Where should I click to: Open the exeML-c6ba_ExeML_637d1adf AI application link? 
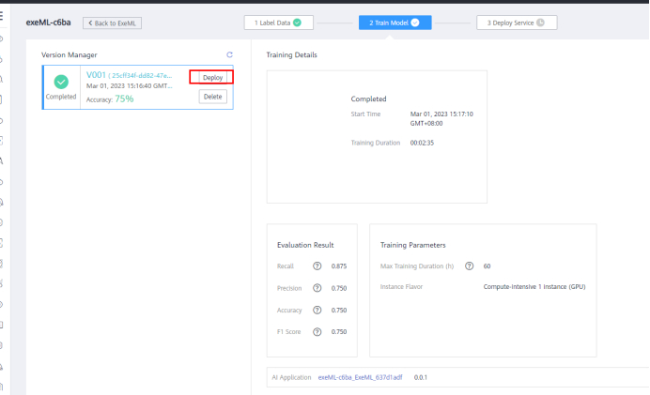click(x=362, y=376)
